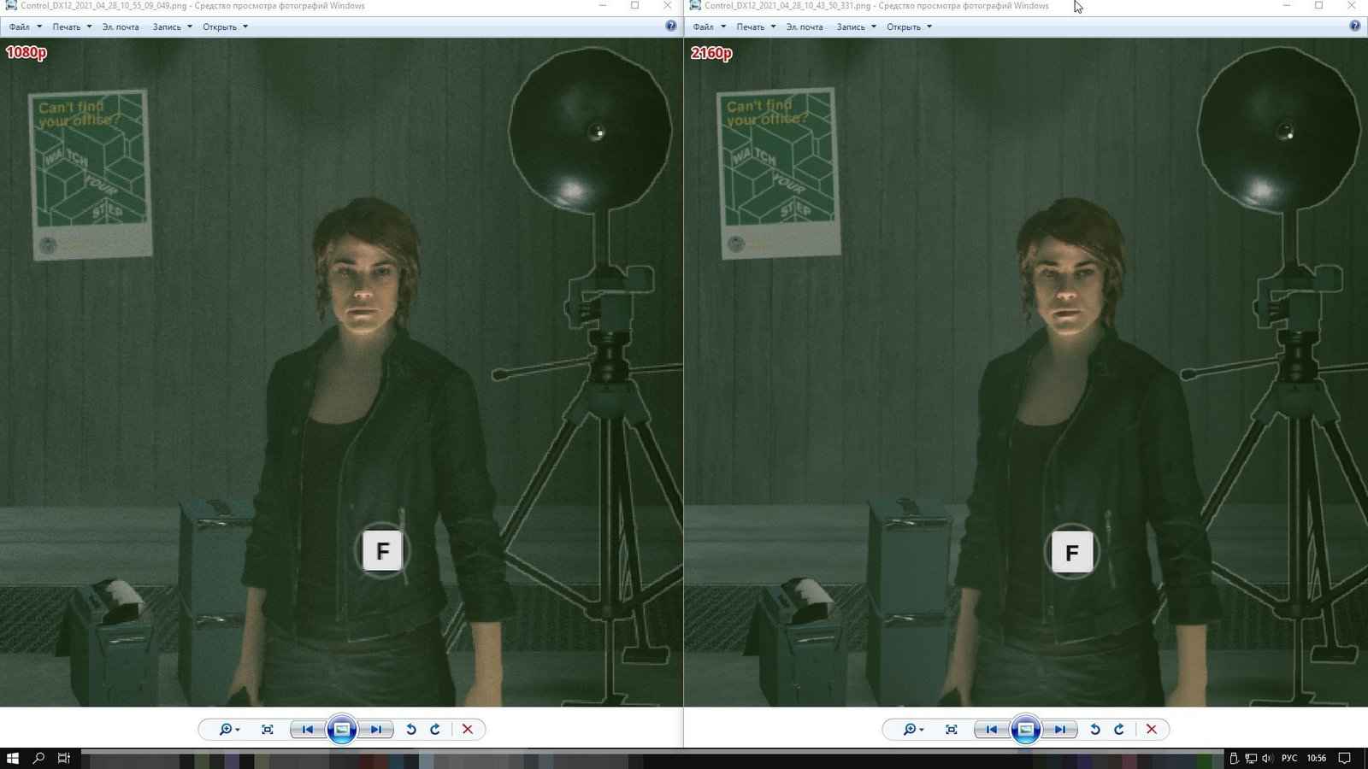Go to next photo in left viewer
The image size is (1368, 769).
[376, 729]
